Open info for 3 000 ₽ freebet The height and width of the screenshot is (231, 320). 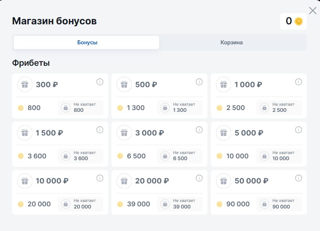click(x=199, y=130)
